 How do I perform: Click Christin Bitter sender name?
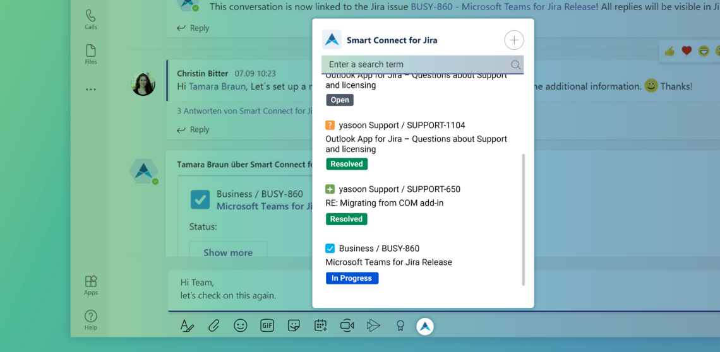pos(203,73)
